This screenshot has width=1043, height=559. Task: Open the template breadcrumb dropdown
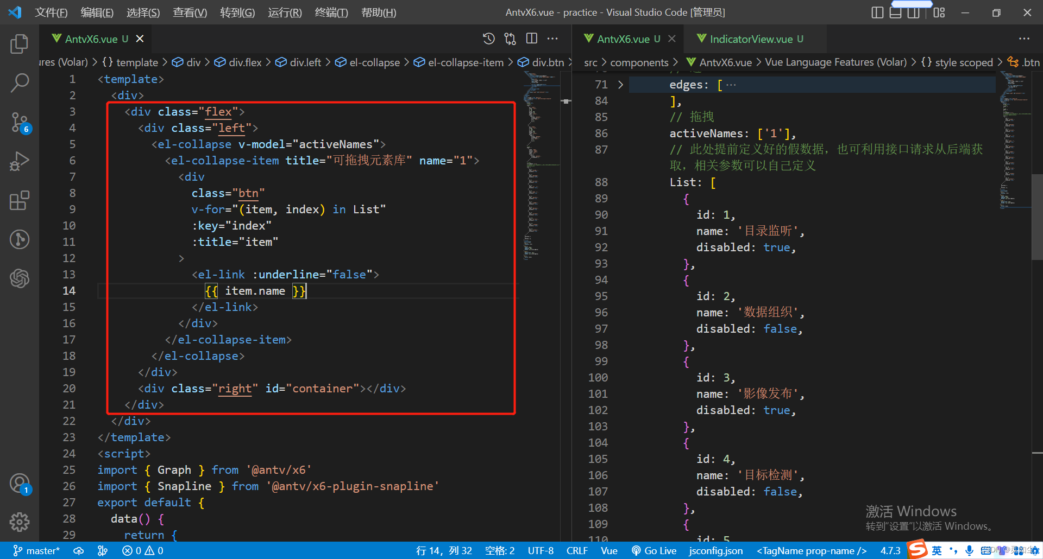tap(130, 62)
